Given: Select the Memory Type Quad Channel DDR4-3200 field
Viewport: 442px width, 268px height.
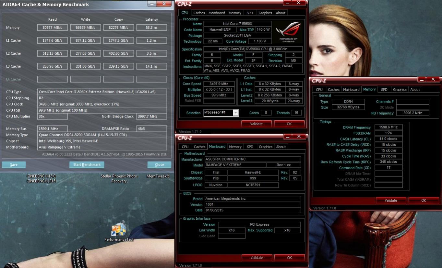Looking at the screenshot, I should point(102,135).
